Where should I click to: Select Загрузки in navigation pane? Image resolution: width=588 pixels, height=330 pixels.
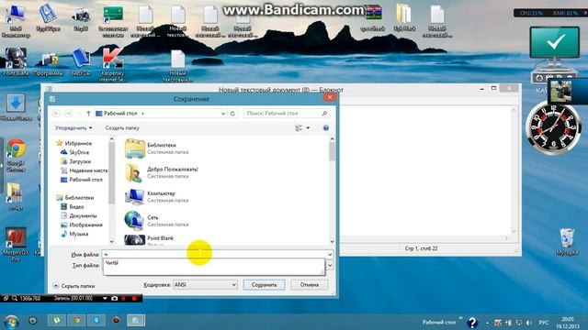coord(75,161)
